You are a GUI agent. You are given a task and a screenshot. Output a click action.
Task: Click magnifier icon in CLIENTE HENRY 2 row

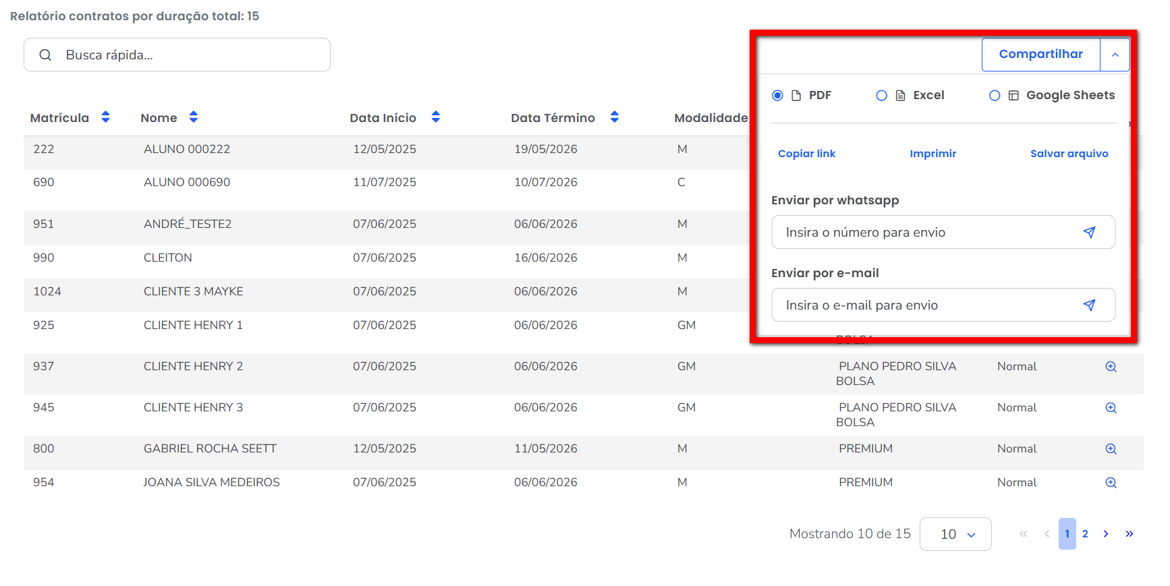click(1111, 367)
